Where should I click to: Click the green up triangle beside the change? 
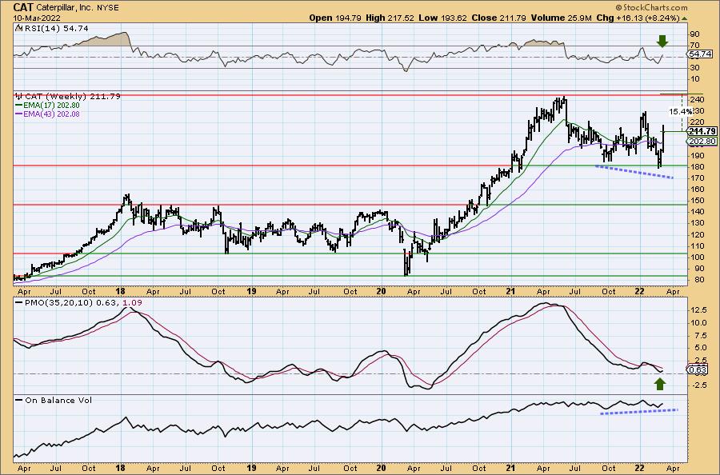684,18
